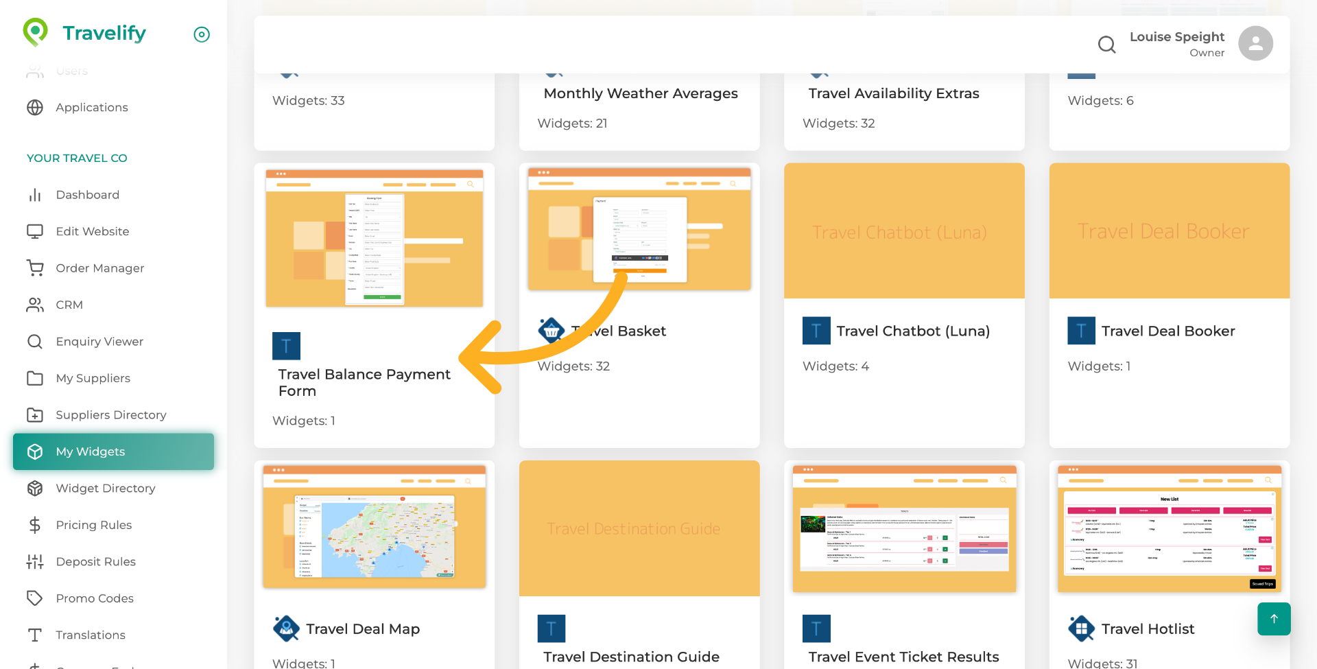This screenshot has width=1317, height=669.
Task: Click the Deposit Rules sliders icon
Action: (35, 561)
